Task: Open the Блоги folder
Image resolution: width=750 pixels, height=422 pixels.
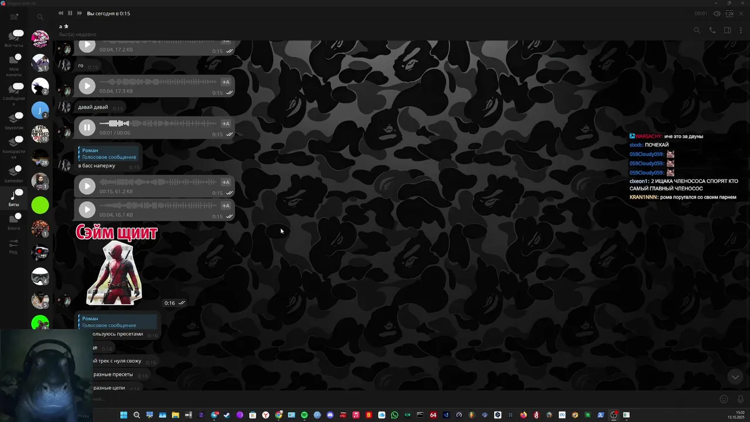Action: 14,222
